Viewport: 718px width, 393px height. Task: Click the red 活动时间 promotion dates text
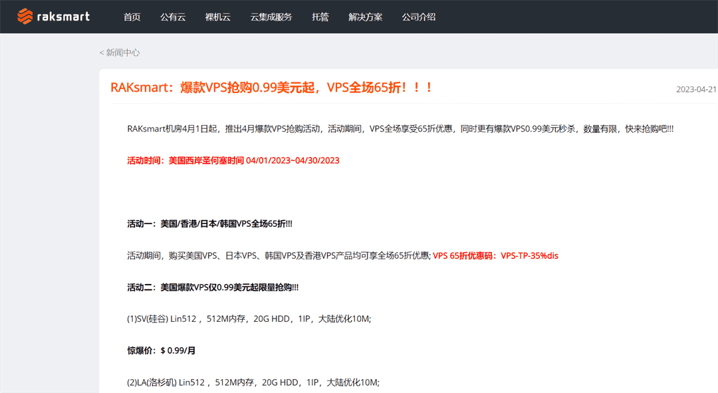[232, 160]
